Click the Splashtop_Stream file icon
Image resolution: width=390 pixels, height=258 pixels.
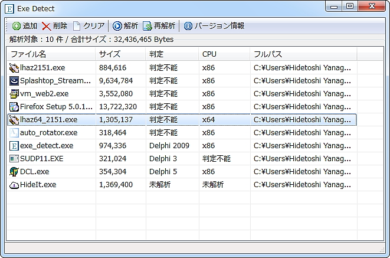coord(14,81)
